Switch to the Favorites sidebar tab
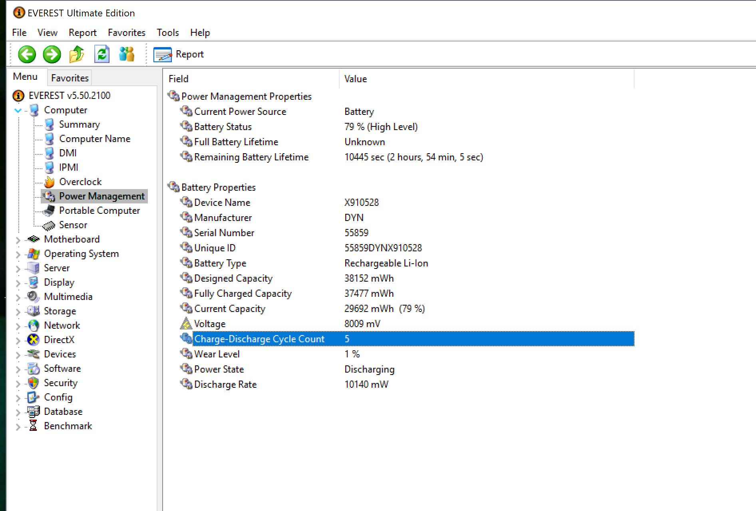 (70, 78)
